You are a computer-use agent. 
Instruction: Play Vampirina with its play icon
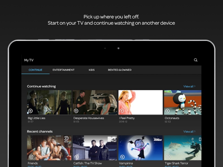pos(122,157)
